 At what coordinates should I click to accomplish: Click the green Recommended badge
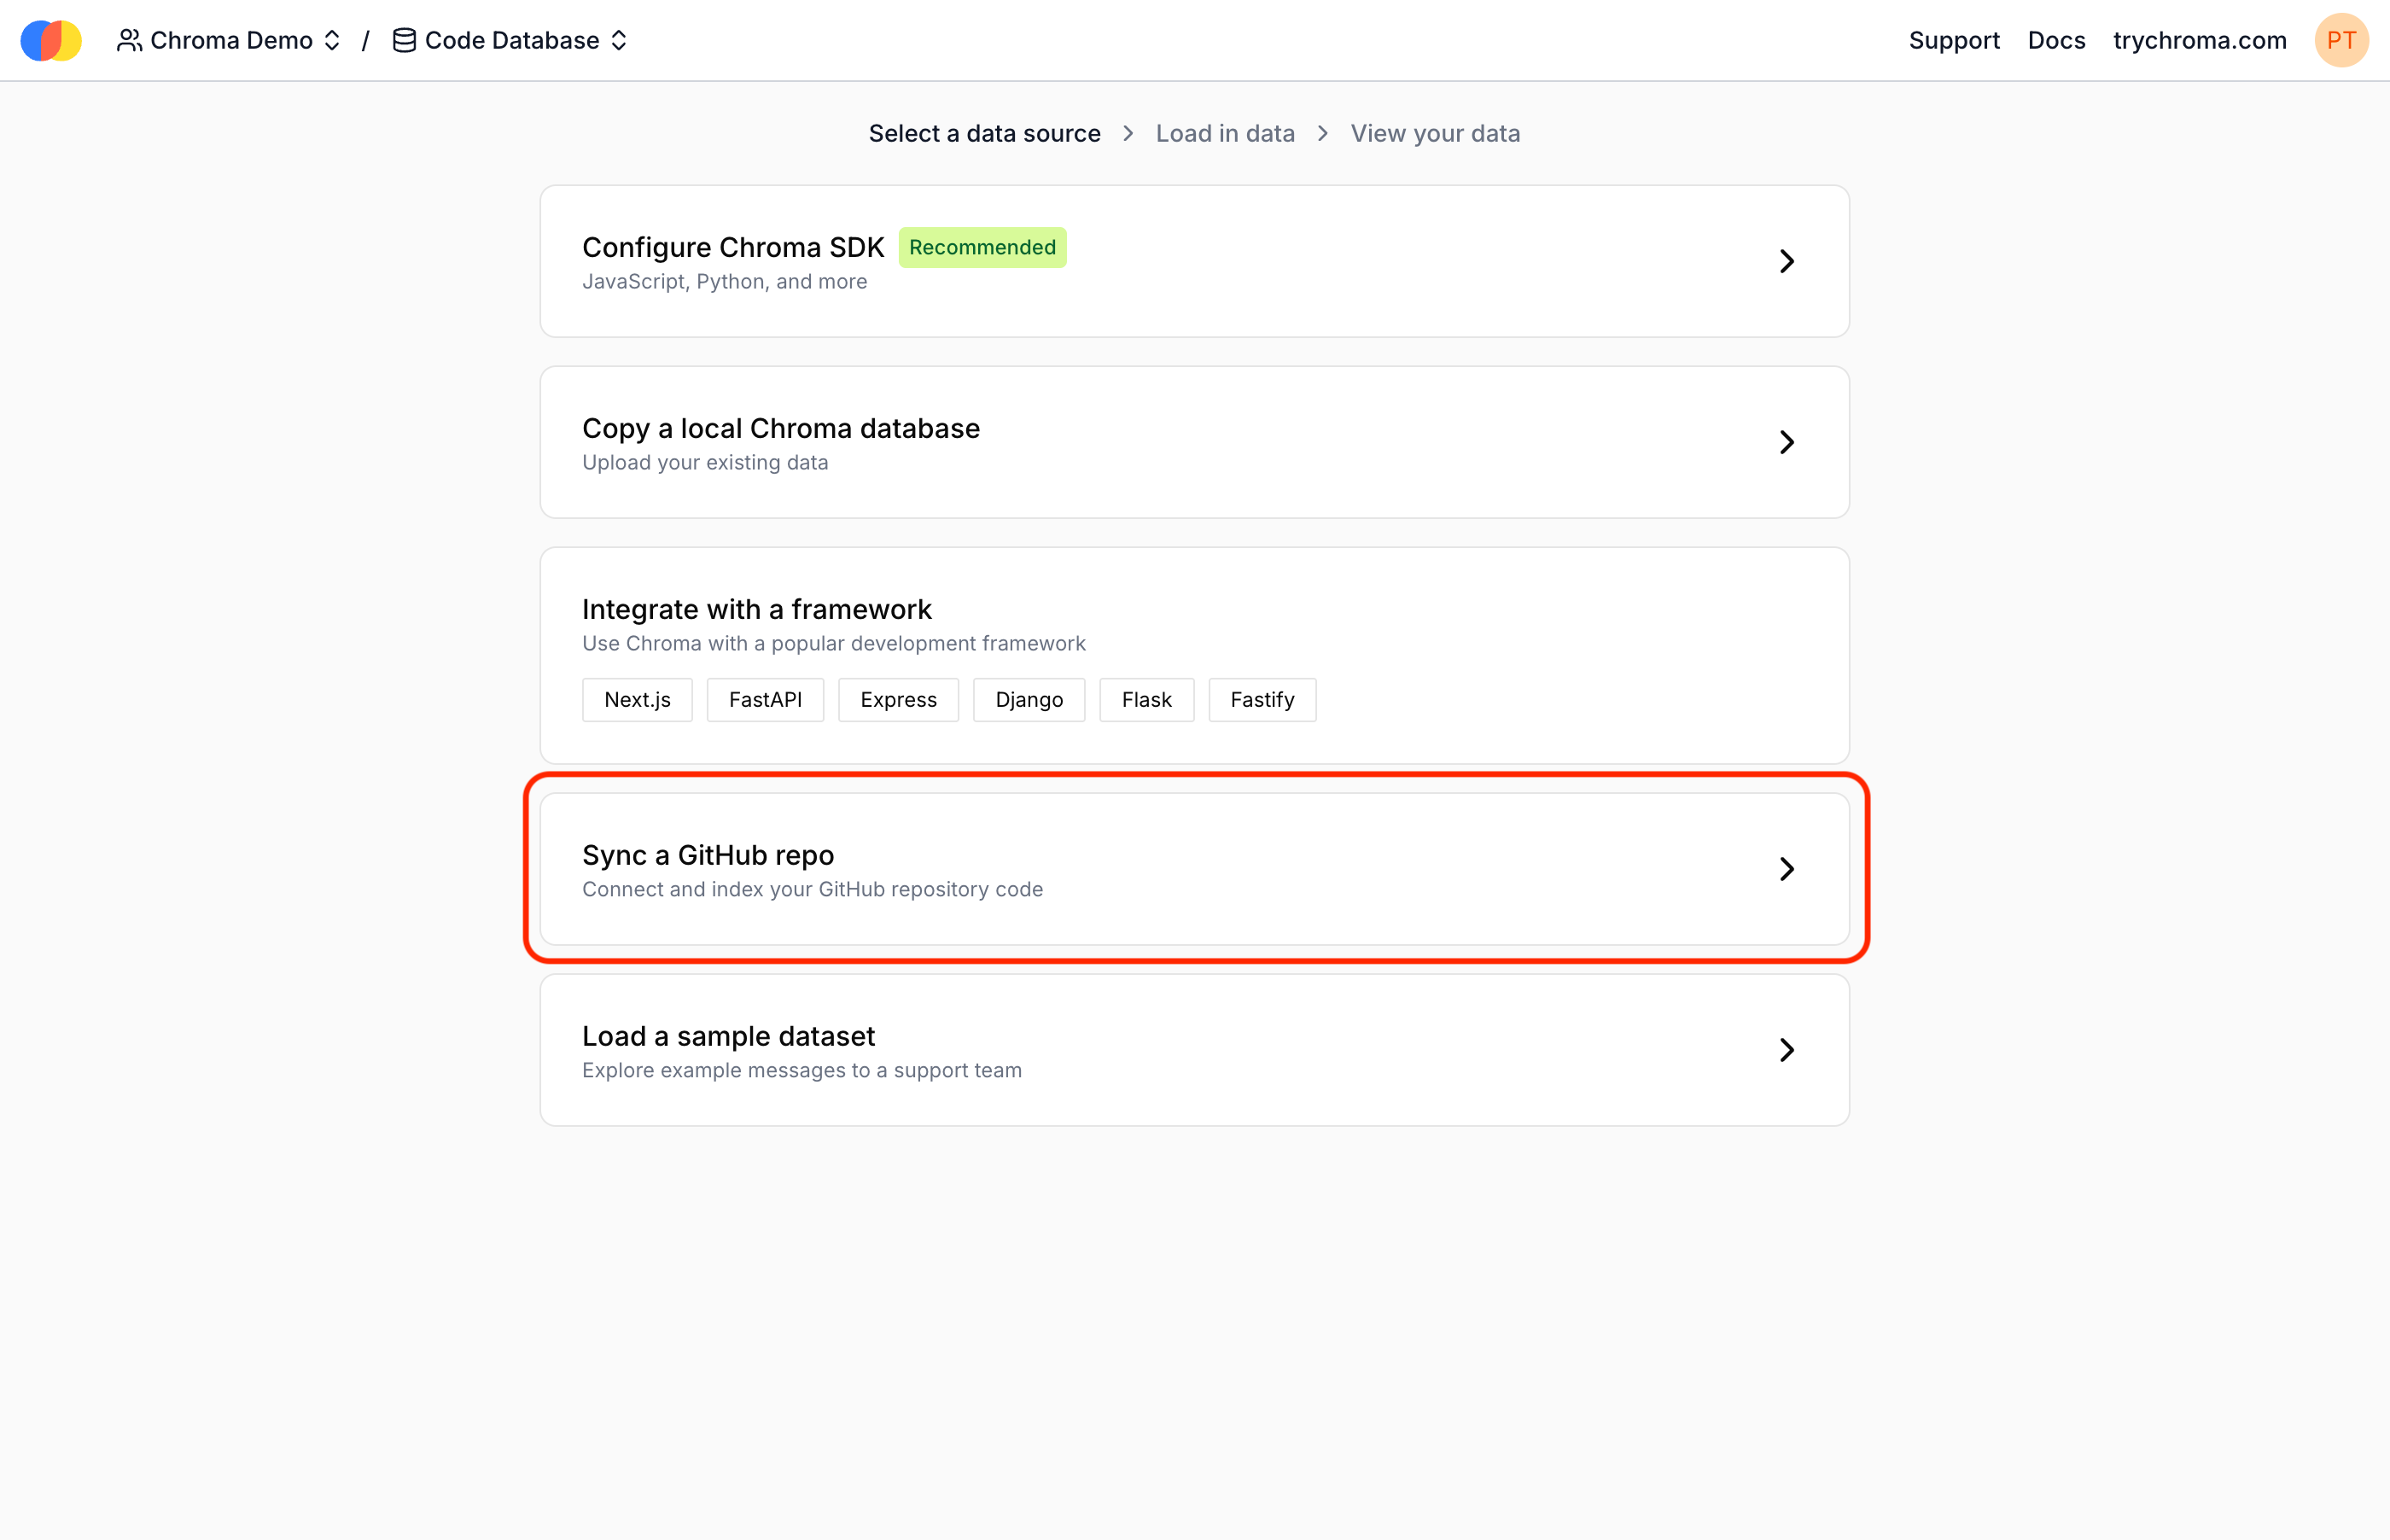[x=982, y=247]
